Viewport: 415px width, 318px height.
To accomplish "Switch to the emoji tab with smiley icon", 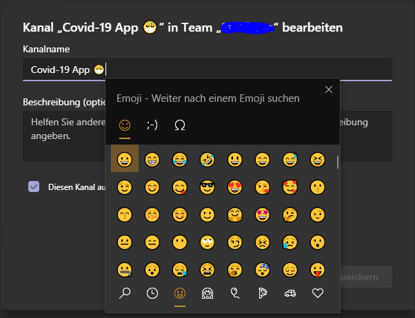I will [125, 125].
